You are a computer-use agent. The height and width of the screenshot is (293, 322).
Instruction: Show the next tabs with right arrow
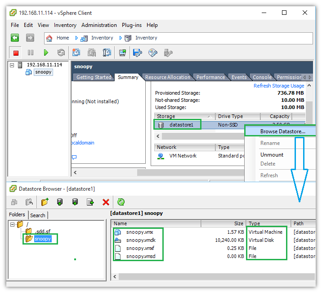point(310,77)
